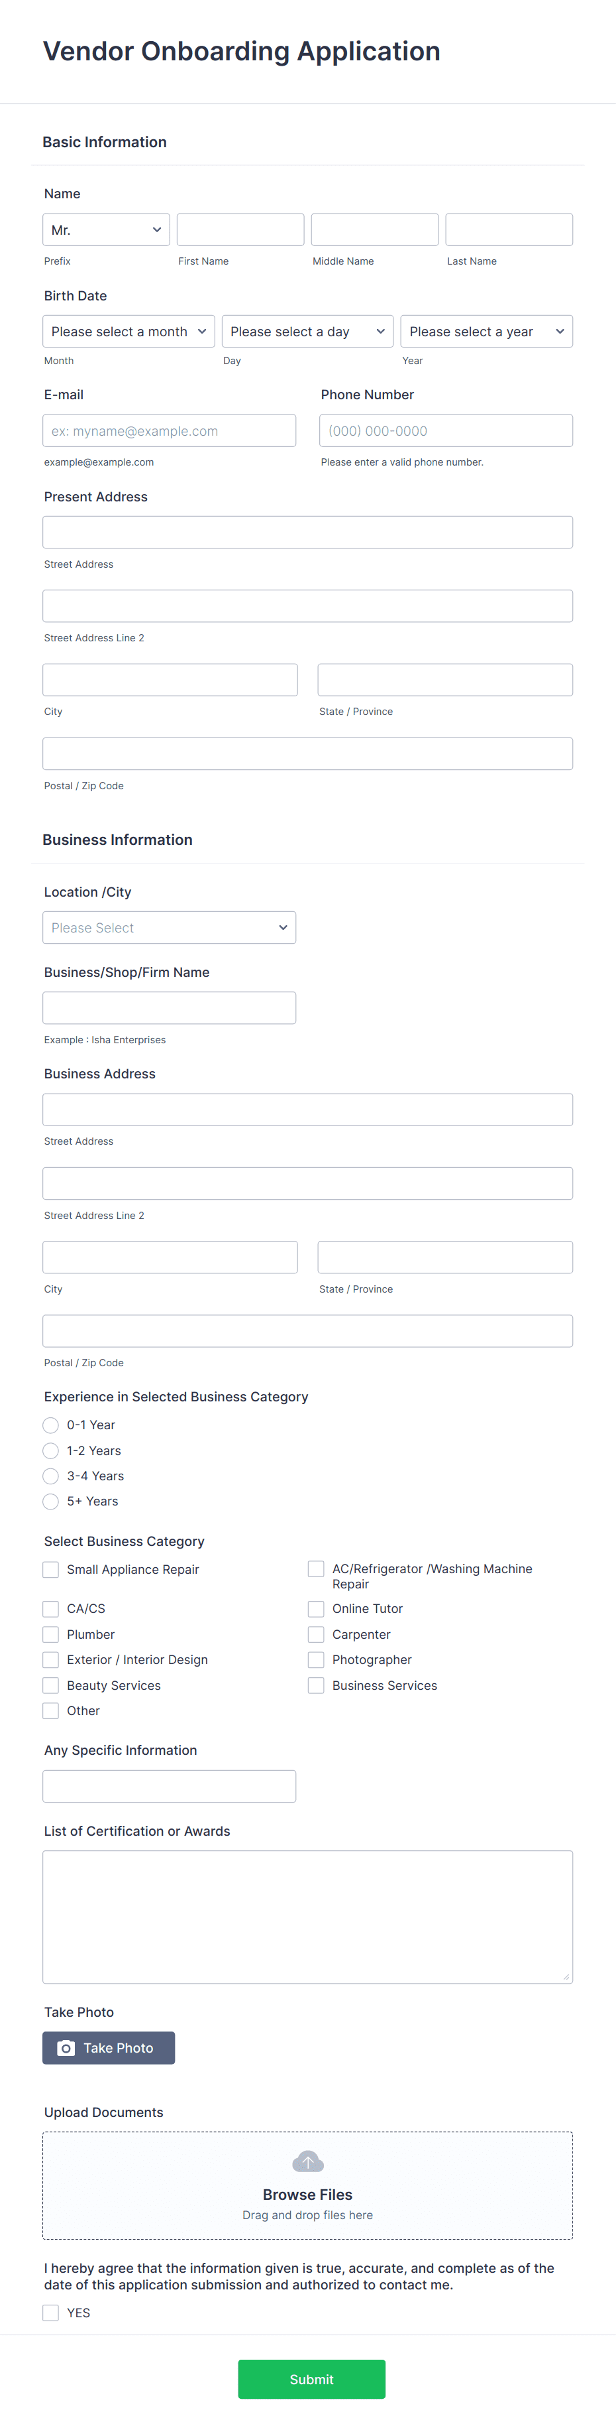Image resolution: width=616 pixels, height=2432 pixels.
Task: Click the First Name text box
Action: tap(240, 229)
